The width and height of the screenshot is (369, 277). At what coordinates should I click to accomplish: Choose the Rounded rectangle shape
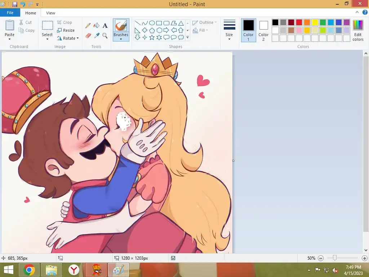pos(166,23)
